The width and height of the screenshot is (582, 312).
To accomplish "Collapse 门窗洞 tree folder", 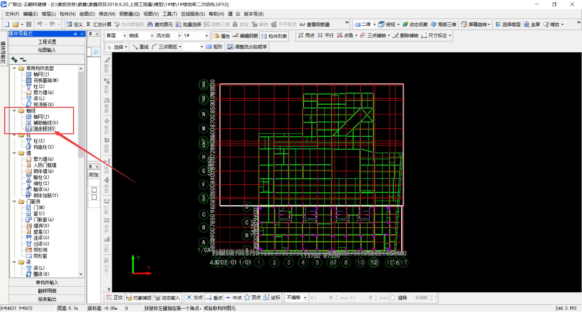I will tap(14, 201).
